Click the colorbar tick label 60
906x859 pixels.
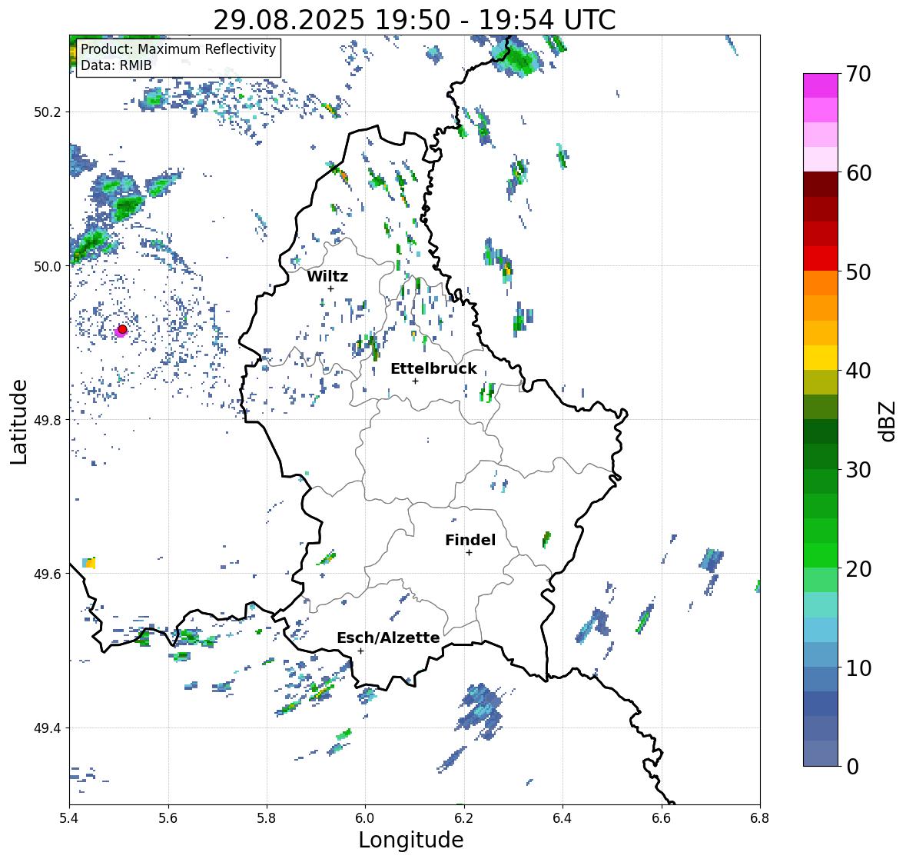[x=858, y=173]
